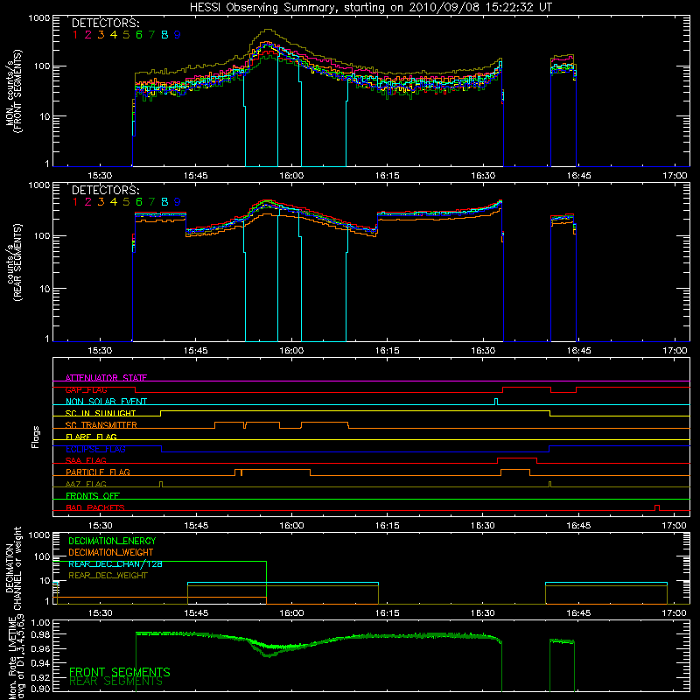Screen dimensions: 700x700
Task: Select detector 1 in rear segments legend
Action: click(x=75, y=202)
